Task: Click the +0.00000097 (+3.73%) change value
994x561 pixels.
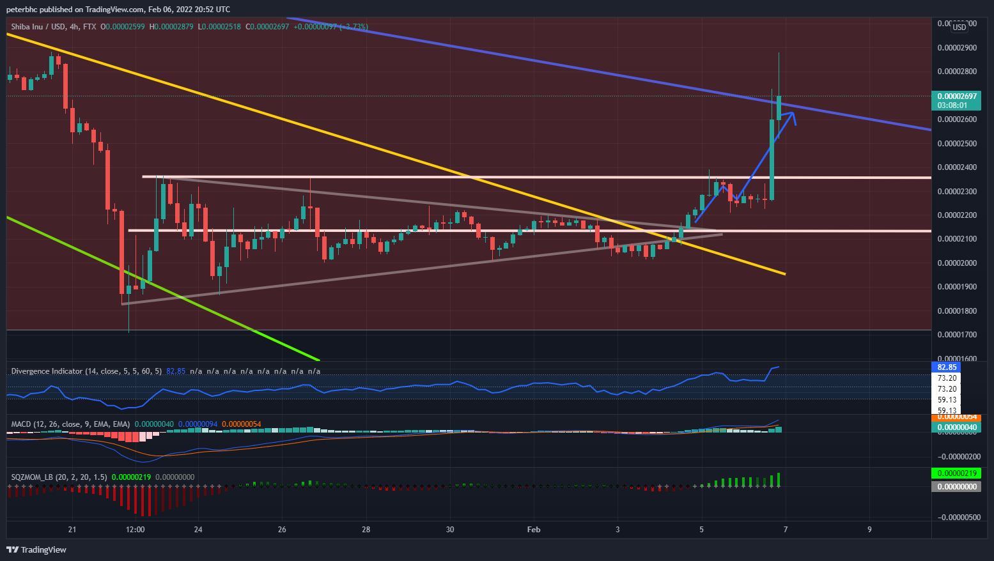Action: pyautogui.click(x=330, y=27)
